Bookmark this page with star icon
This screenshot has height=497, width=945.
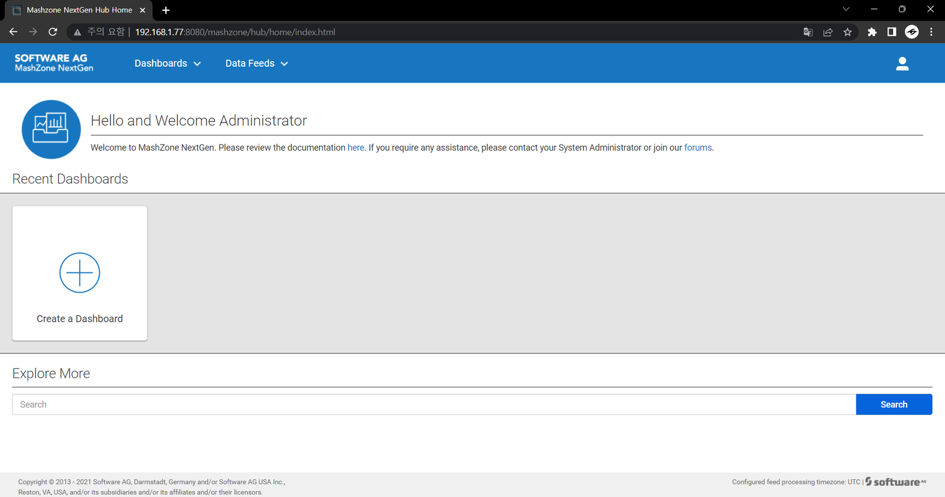pos(848,32)
